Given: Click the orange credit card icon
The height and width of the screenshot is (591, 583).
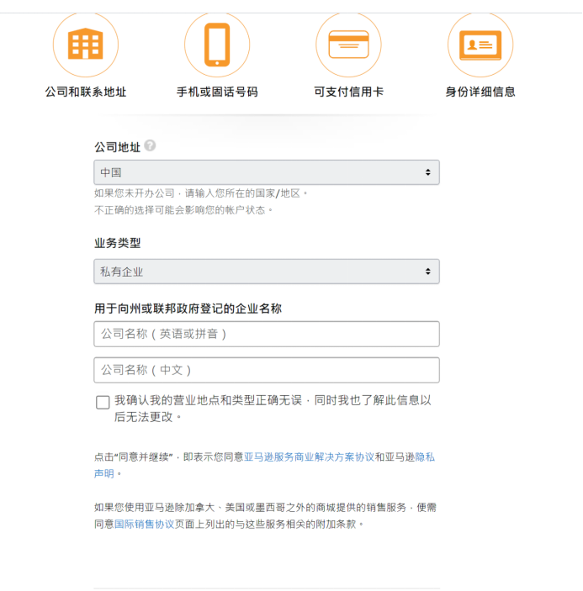Looking at the screenshot, I should pos(348,45).
